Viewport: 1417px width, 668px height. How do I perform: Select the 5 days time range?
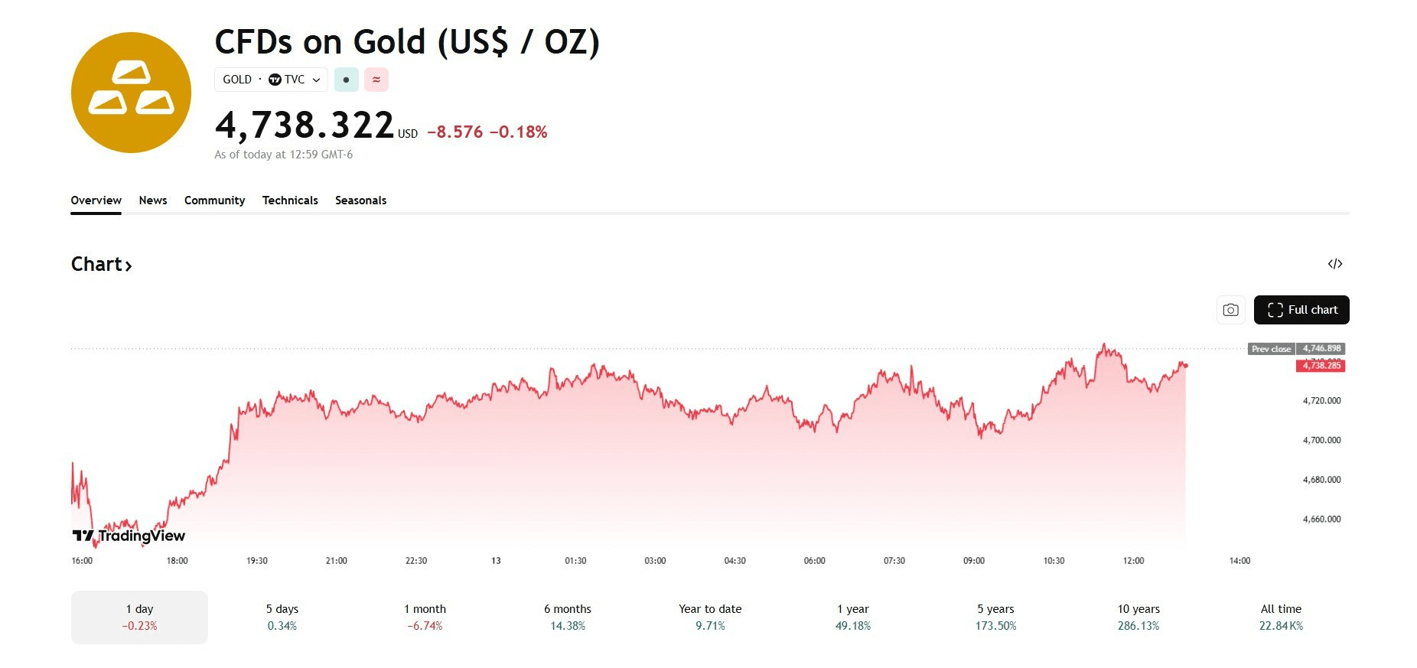(282, 617)
